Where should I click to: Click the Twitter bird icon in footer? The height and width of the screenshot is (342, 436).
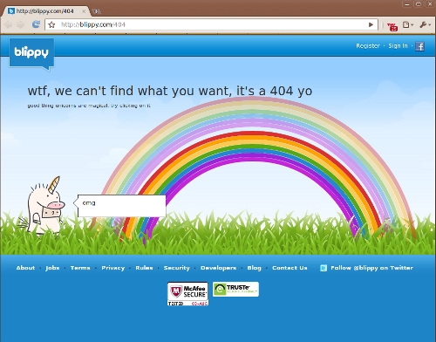tap(324, 268)
